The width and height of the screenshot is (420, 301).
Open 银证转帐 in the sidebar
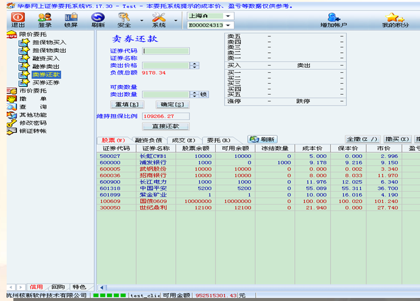(33, 130)
